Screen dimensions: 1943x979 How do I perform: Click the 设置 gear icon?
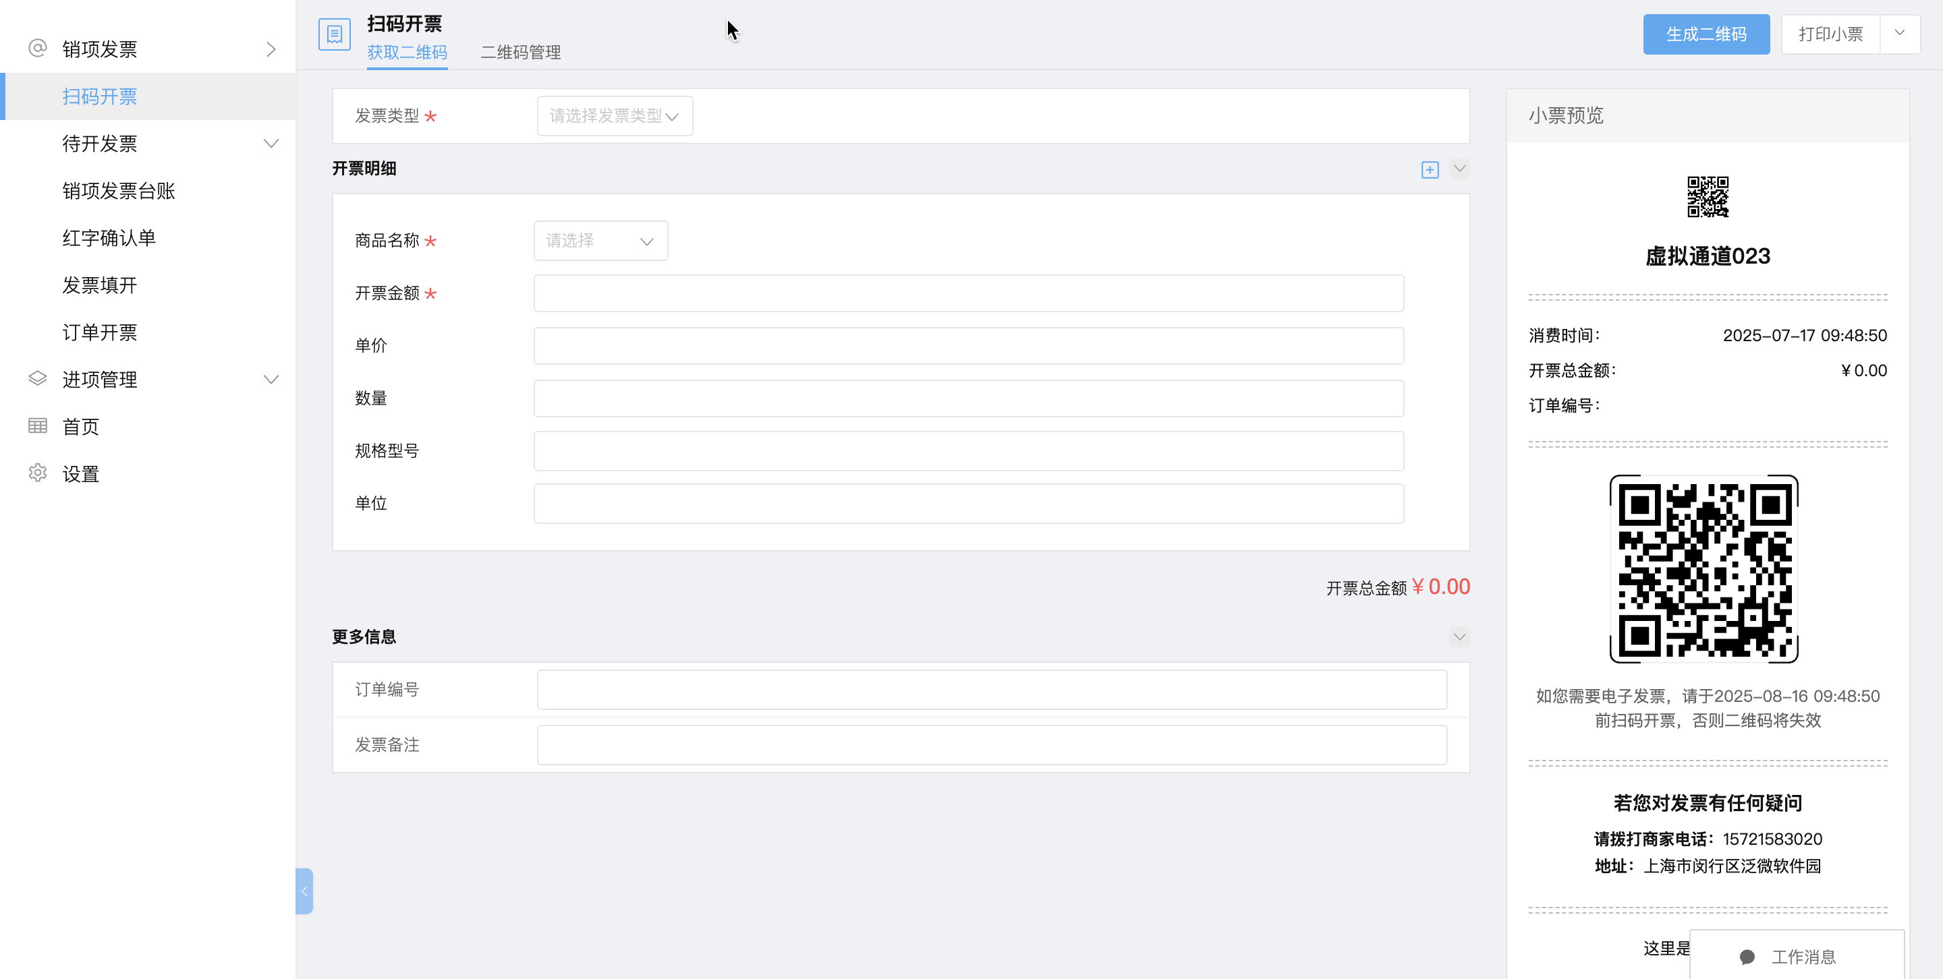pos(38,473)
